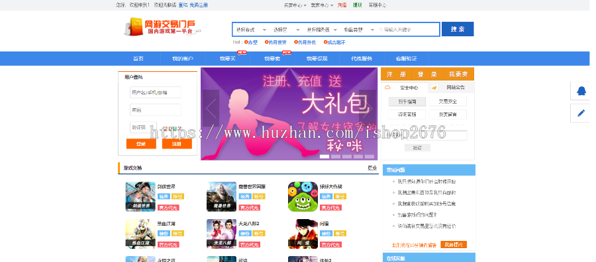Viewport: 596px width, 262px height.
Task: Click the grey 验证 button
Action: tap(417, 148)
